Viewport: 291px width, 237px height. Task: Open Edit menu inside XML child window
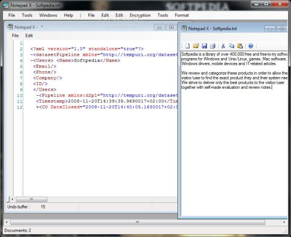[29, 35]
